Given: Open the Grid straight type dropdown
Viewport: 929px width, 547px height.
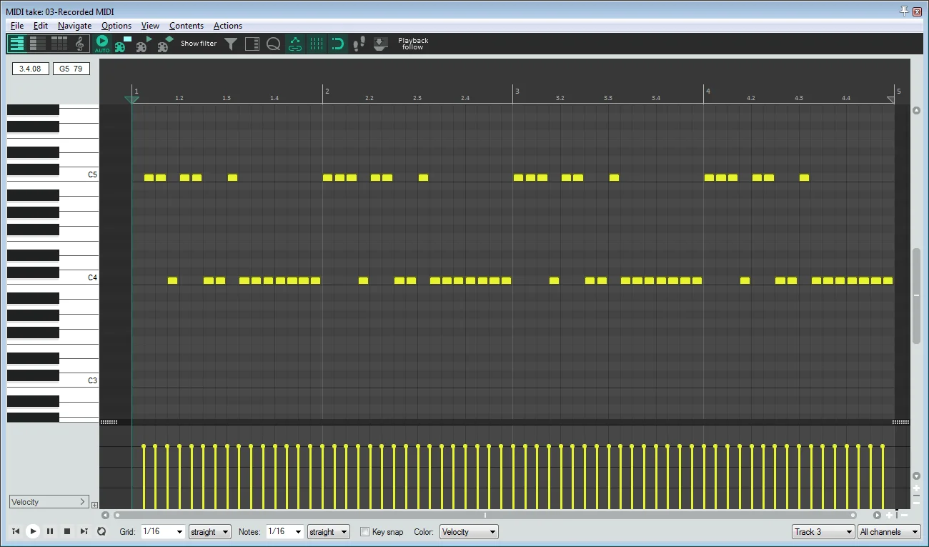Looking at the screenshot, I should tap(210, 532).
